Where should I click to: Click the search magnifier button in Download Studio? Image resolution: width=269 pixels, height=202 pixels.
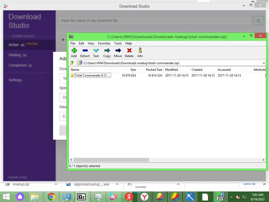click(258, 21)
